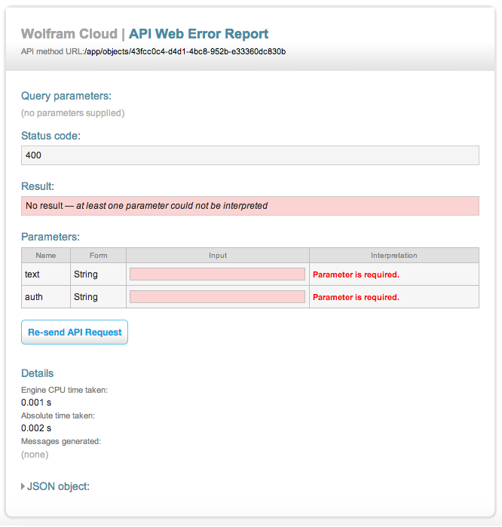Click the API Web Error Report title
This screenshot has height=527, width=502.
[198, 34]
